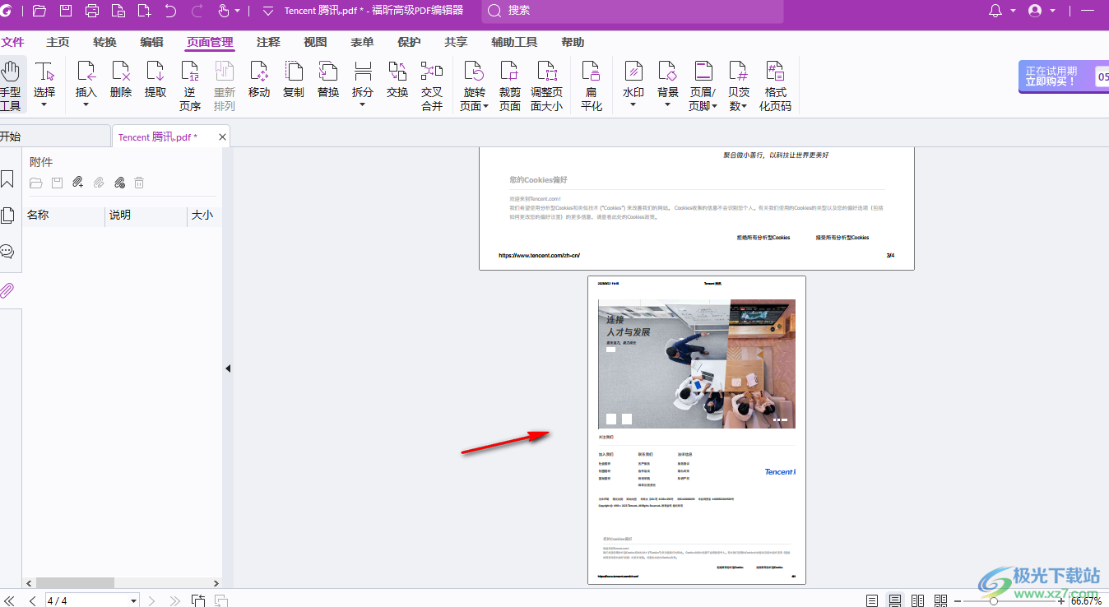This screenshot has width=1109, height=607.
Task: Switch to facing pages view mode
Action: point(918,600)
